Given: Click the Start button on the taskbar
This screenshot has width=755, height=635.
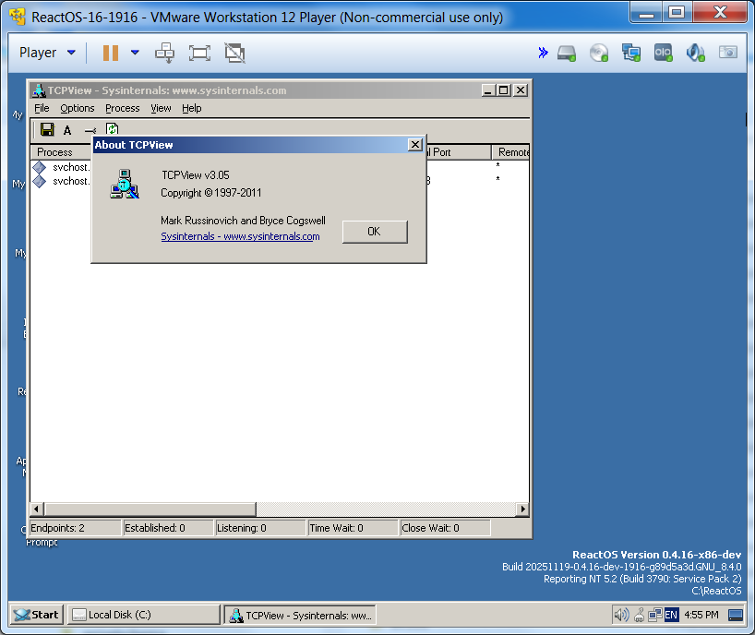Looking at the screenshot, I should pyautogui.click(x=37, y=615).
